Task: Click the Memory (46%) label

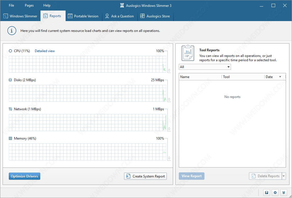Action: (25, 138)
